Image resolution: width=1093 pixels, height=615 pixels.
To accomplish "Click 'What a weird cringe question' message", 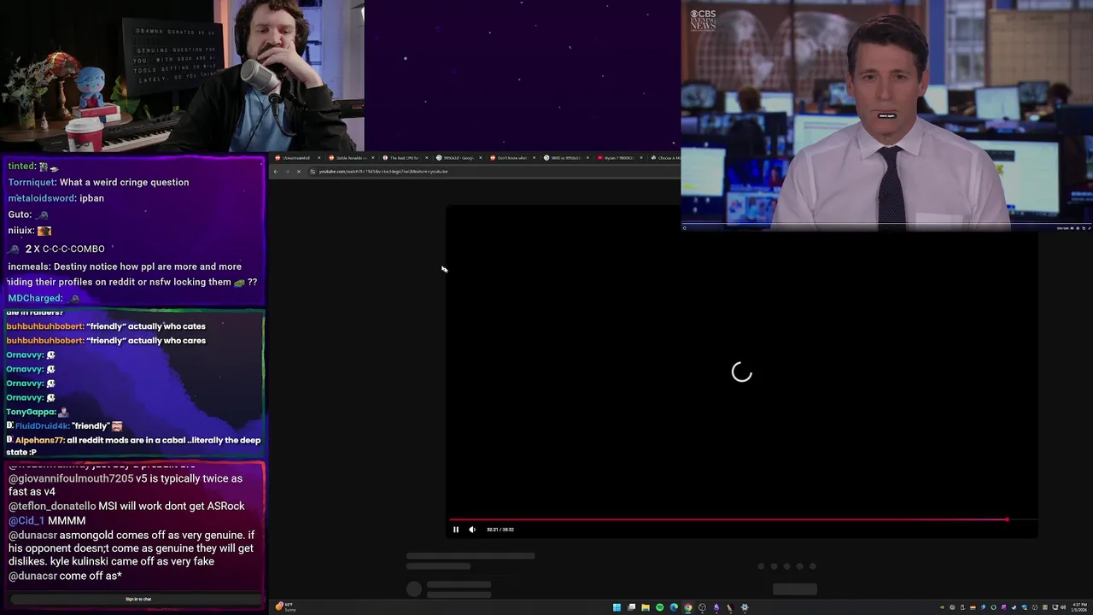I will [125, 182].
